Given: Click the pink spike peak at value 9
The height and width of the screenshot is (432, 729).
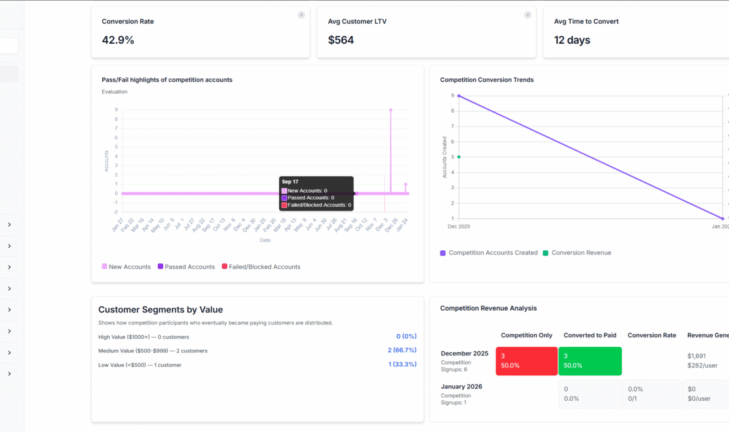Looking at the screenshot, I should [391, 110].
